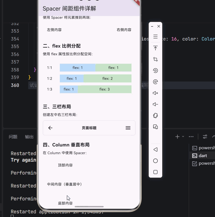Click the number 16 in the code editor
This screenshot has height=217, width=215.
[174, 39]
